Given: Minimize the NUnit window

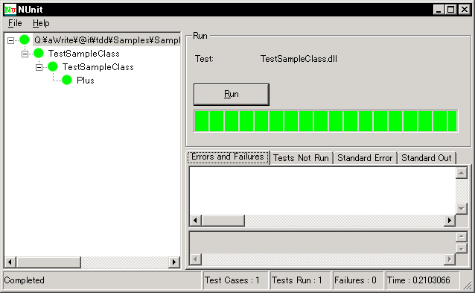Looking at the screenshot, I should coord(439,10).
